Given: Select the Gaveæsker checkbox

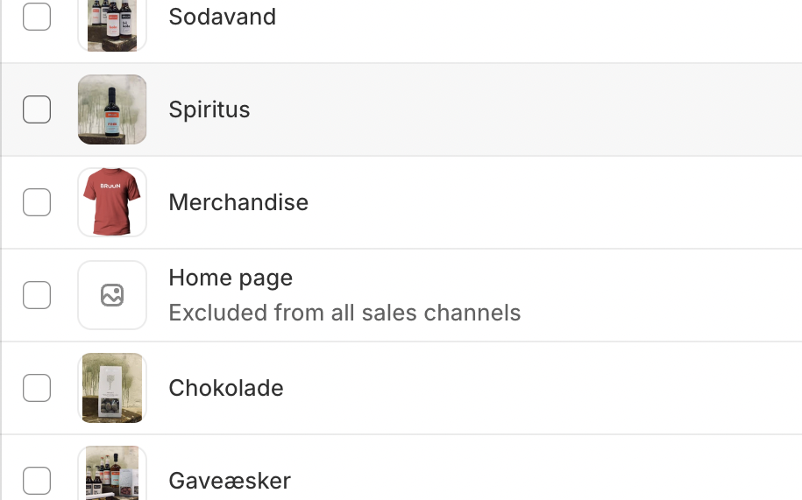Looking at the screenshot, I should pyautogui.click(x=37, y=481).
